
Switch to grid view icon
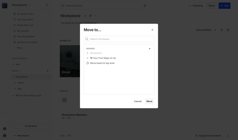tap(228, 30)
